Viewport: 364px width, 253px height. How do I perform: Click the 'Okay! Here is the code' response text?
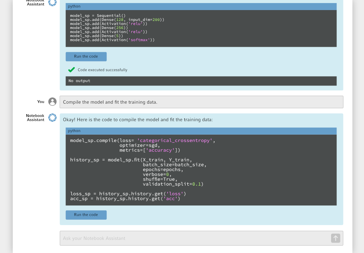137,120
